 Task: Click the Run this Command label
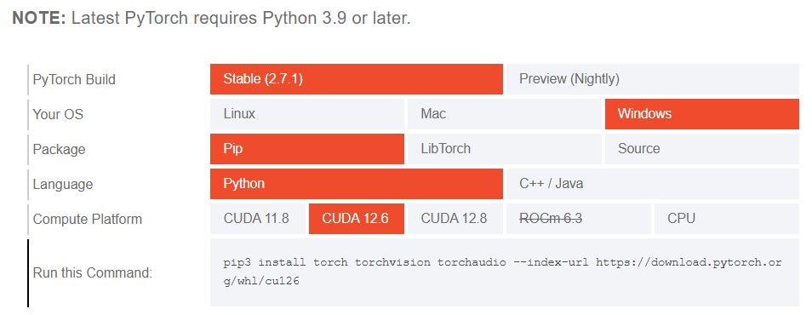click(x=93, y=273)
